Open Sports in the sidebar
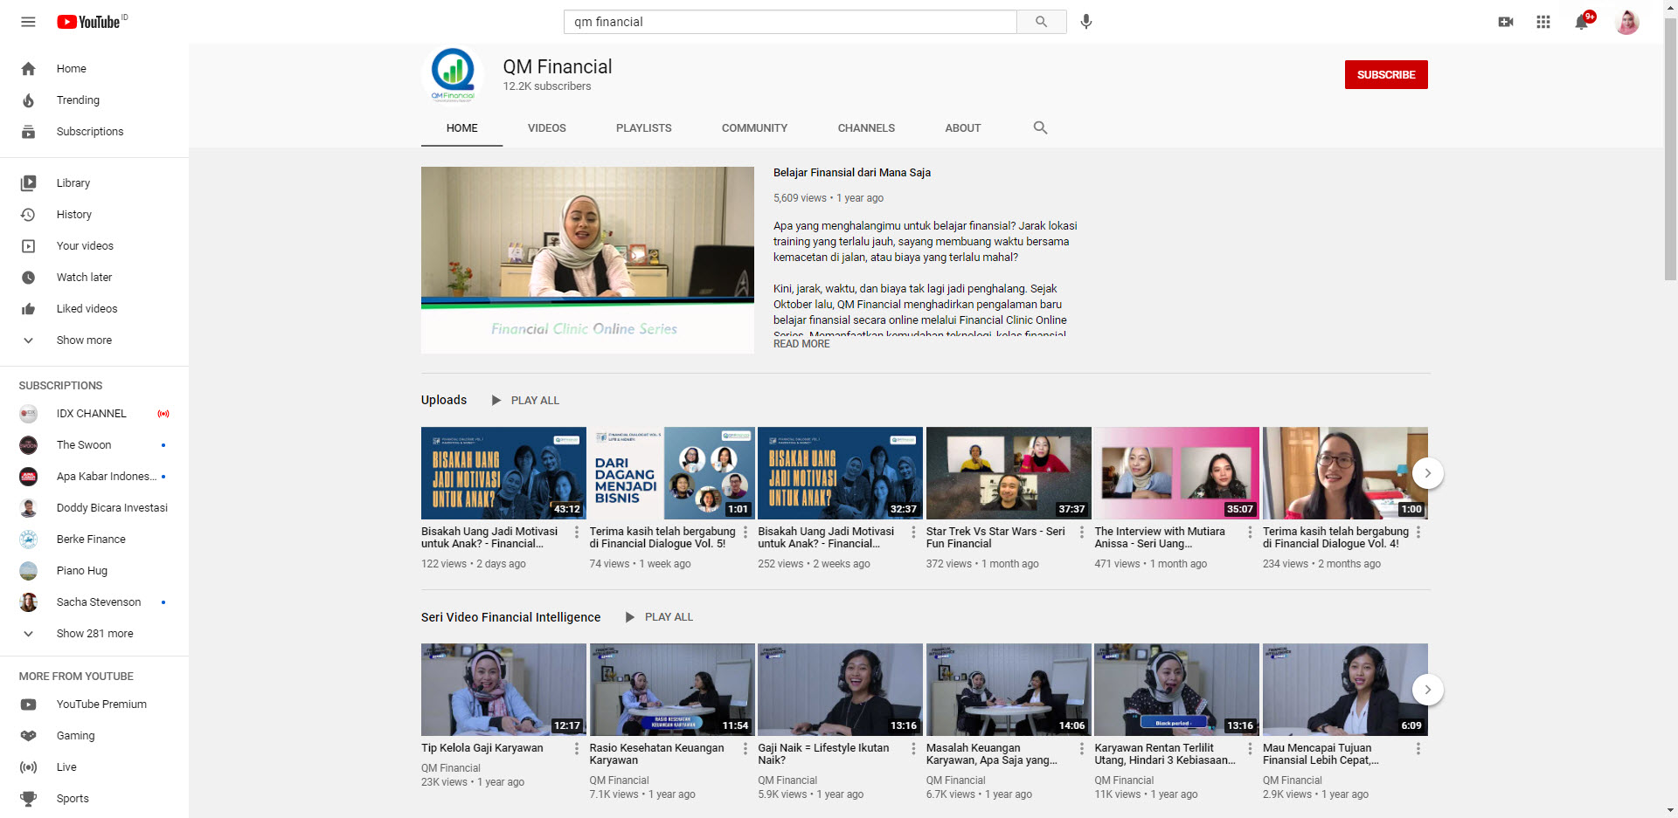The width and height of the screenshot is (1678, 818). click(94, 799)
